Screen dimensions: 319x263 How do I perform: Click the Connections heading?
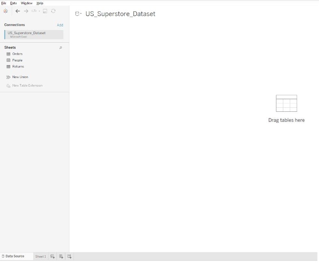pos(15,25)
